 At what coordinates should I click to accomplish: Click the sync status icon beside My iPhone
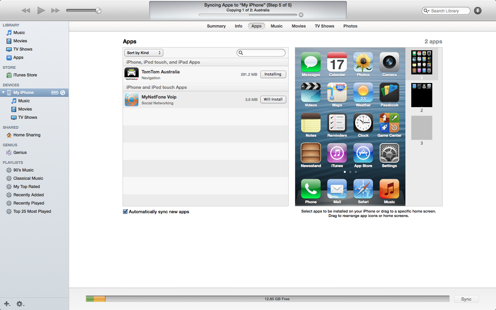pyautogui.click(x=63, y=93)
